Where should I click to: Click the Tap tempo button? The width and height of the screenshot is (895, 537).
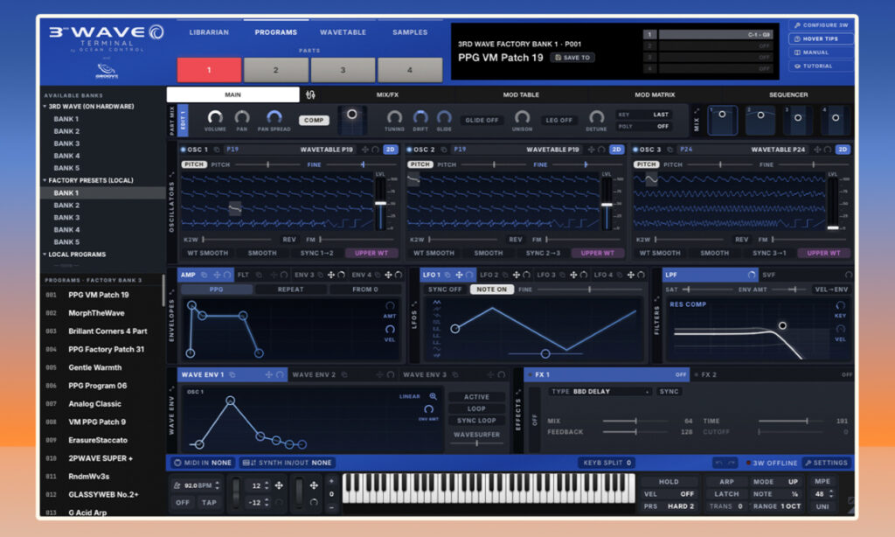[x=209, y=503]
